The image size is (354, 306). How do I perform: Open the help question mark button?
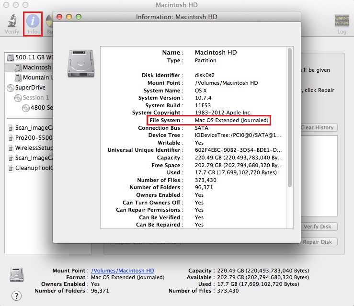(16, 295)
